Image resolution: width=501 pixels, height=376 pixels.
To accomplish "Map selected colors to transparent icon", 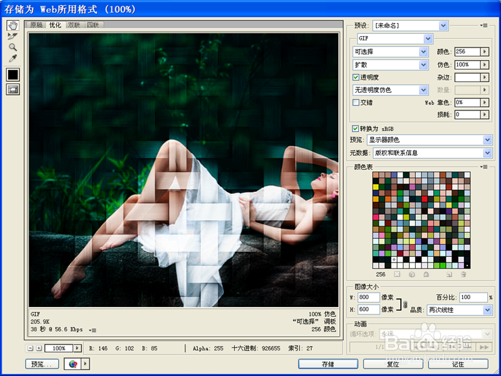I will (x=397, y=274).
